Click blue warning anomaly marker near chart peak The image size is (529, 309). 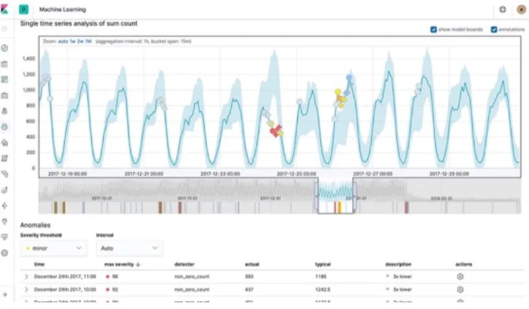pyautogui.click(x=349, y=78)
